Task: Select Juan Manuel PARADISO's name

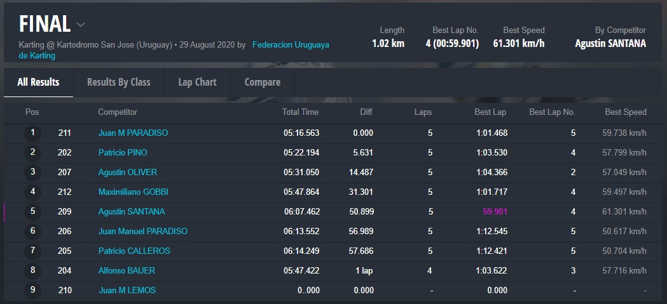Action: (x=143, y=232)
